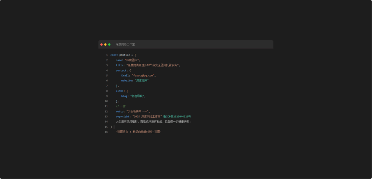Open the blog link "狐狸导航"
Viewport: 372px width, 179px height.
tap(138, 96)
